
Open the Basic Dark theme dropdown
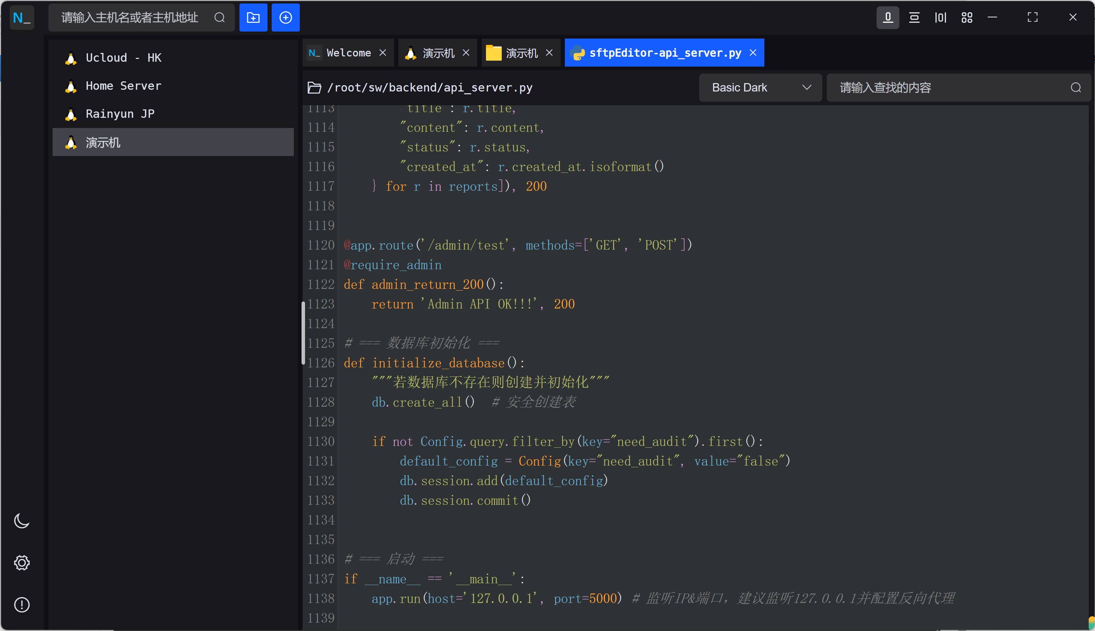[x=760, y=88]
